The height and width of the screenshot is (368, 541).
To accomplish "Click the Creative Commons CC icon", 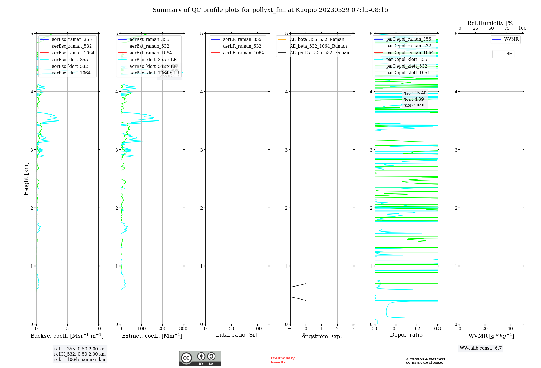I will tap(186, 357).
